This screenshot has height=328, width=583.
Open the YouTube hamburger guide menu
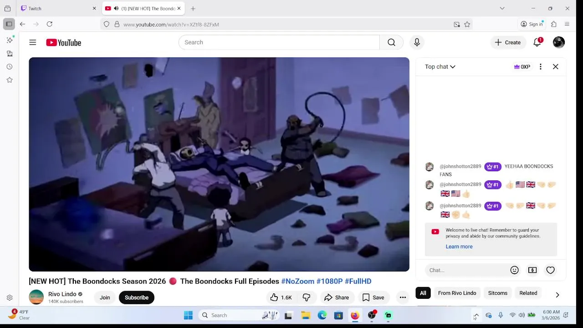click(32, 42)
